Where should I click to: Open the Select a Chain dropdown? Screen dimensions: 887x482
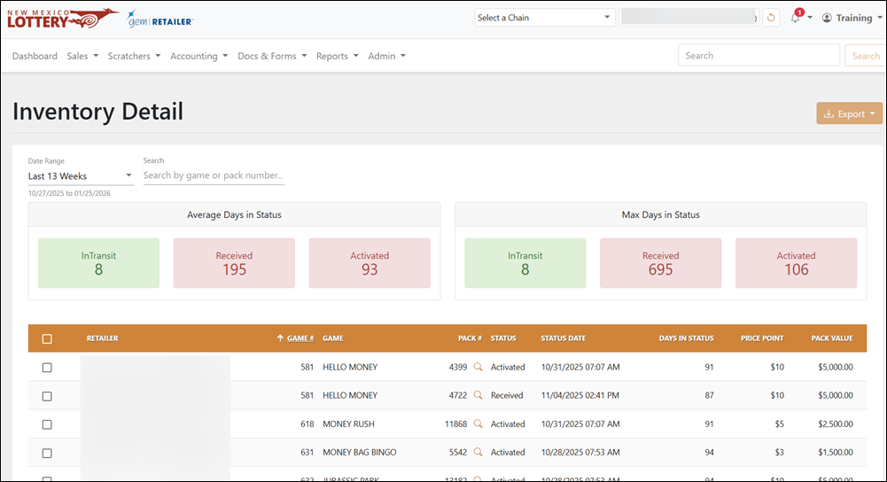(x=544, y=18)
